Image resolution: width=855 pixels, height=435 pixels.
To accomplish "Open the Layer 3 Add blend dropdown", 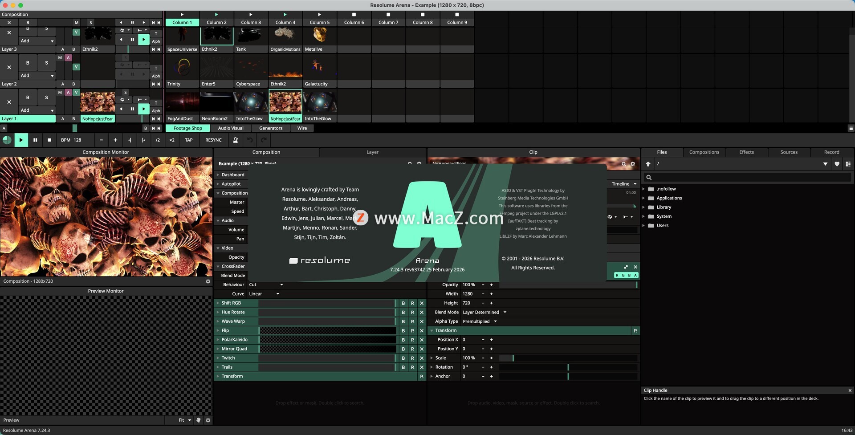I will tap(37, 41).
